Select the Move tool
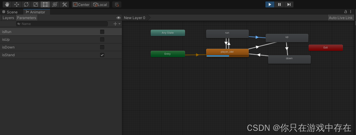The height and width of the screenshot is (135, 356). (x=17, y=4)
